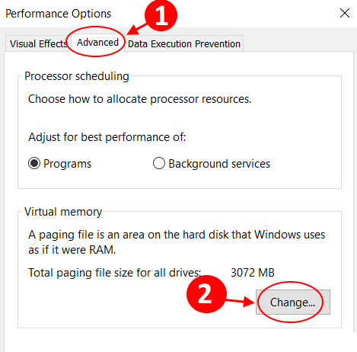Screen dimensions: 357x352
Task: Select the Advanced tab
Action: (97, 43)
